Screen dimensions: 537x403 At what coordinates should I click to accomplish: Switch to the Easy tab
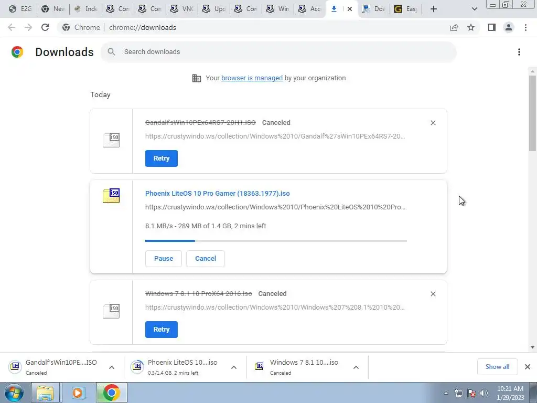coord(406,9)
